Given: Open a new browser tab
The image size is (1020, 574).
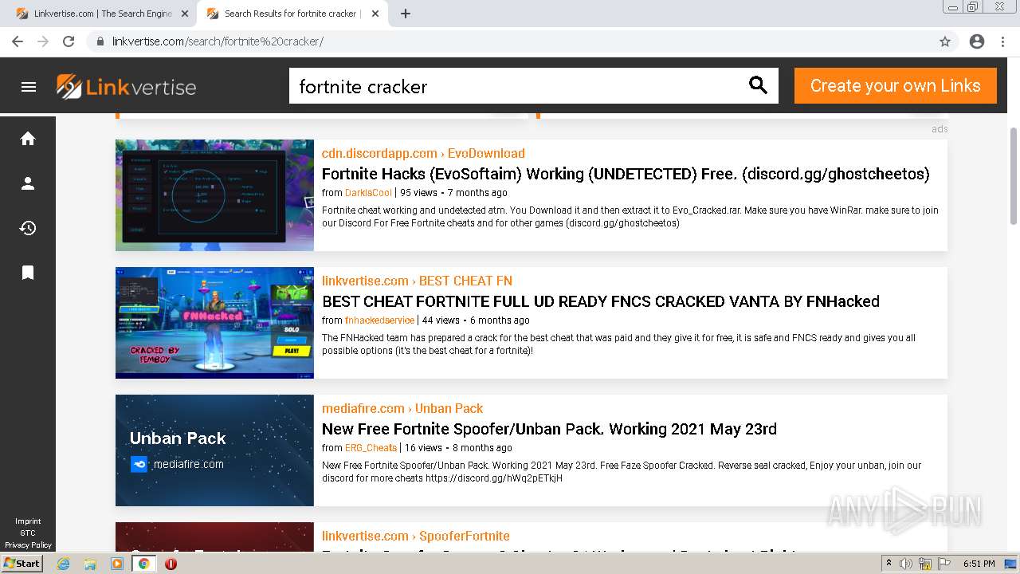Looking at the screenshot, I should click(406, 14).
